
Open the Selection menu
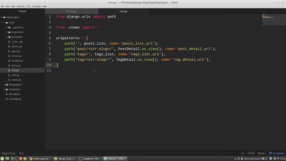[21, 6]
